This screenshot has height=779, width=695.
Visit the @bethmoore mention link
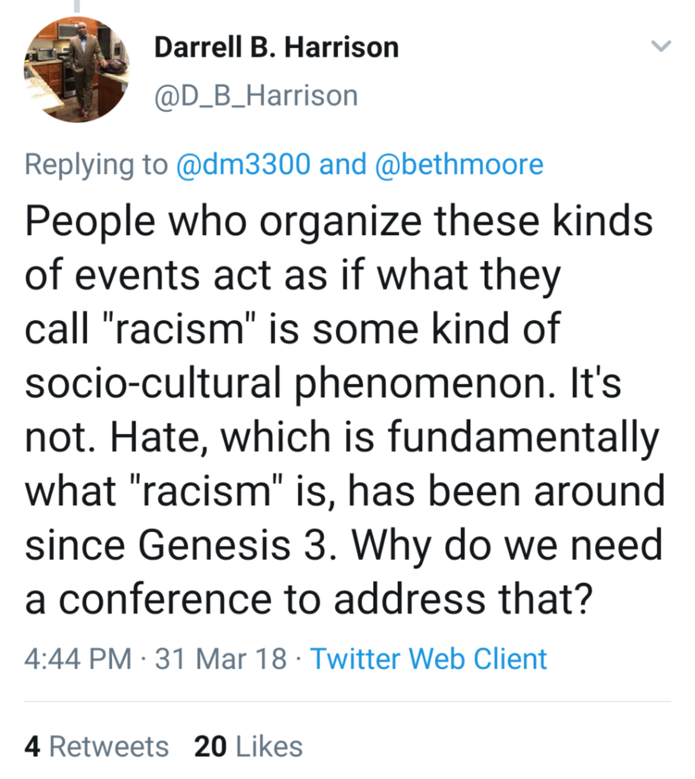(x=460, y=164)
